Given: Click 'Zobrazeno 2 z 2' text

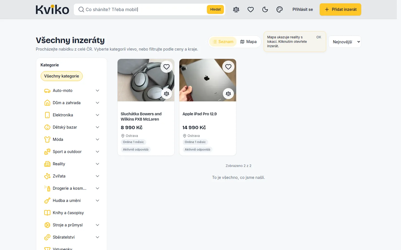Looking at the screenshot, I should (x=238, y=166).
